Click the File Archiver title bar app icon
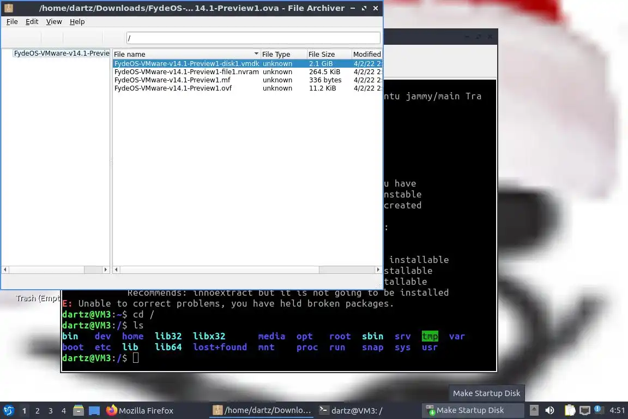 [9, 8]
